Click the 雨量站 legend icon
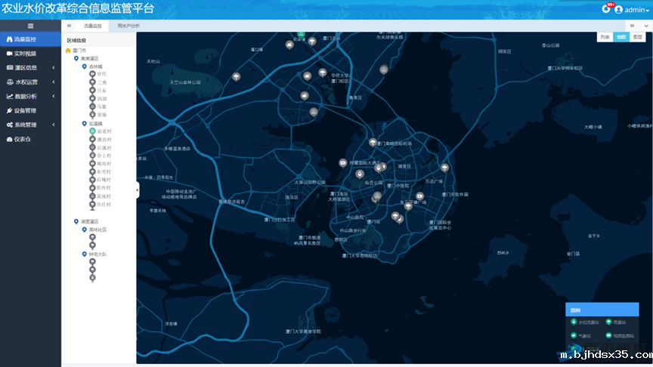The height and width of the screenshot is (367, 653). [608, 322]
